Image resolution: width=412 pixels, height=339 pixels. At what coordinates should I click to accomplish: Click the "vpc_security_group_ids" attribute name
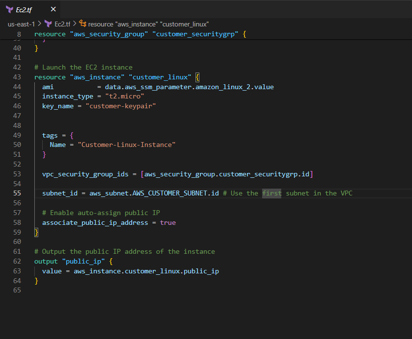pyautogui.click(x=85, y=174)
